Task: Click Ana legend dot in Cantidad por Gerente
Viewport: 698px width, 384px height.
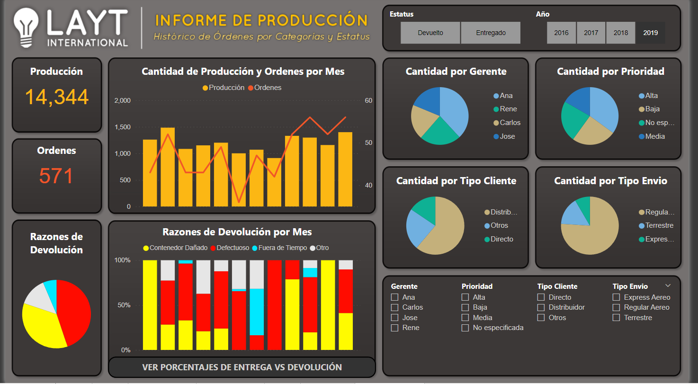Action: pos(496,96)
